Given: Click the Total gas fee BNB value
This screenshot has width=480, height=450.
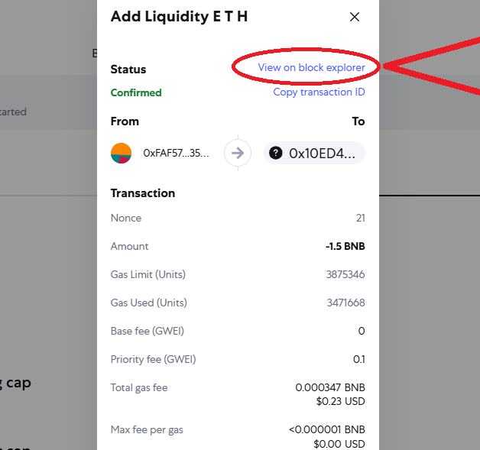Looking at the screenshot, I should point(330,387).
